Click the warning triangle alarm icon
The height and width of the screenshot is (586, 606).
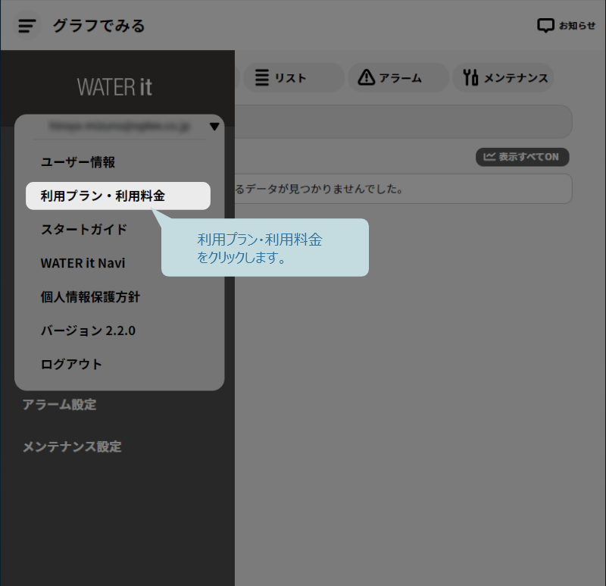click(x=366, y=77)
